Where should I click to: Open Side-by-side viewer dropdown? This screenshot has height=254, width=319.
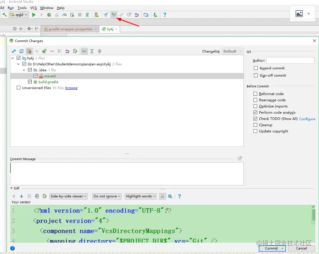point(69,196)
